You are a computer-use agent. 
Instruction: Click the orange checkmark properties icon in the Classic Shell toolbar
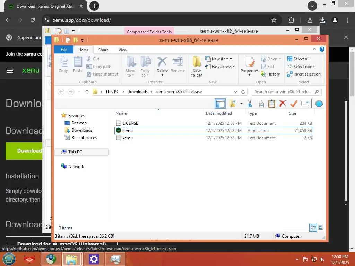(x=294, y=104)
